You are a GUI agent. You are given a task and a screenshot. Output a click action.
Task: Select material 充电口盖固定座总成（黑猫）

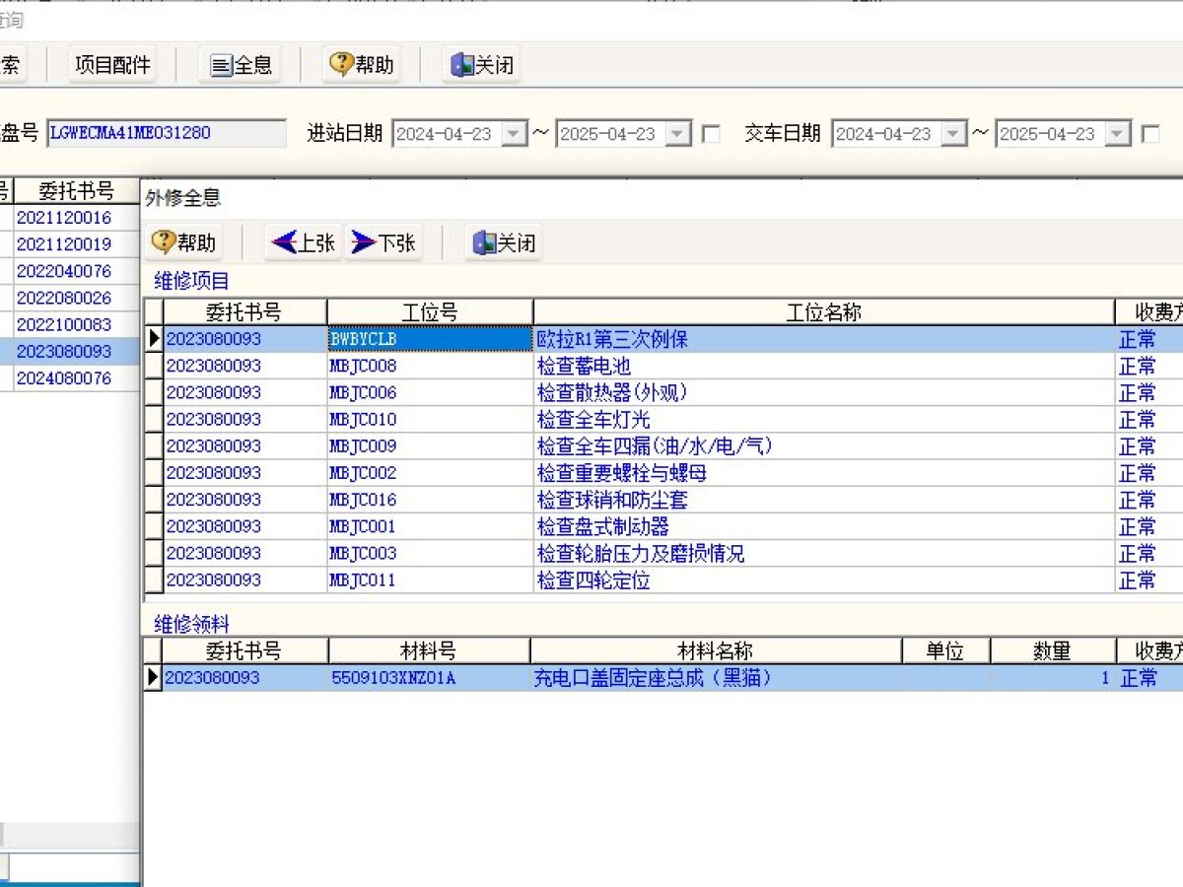tap(716, 678)
